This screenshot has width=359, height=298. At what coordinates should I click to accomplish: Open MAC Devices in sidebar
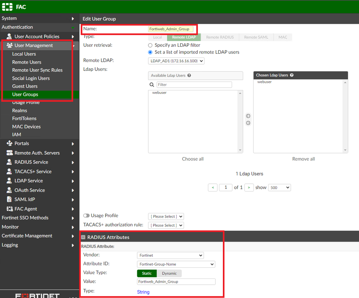(26, 127)
